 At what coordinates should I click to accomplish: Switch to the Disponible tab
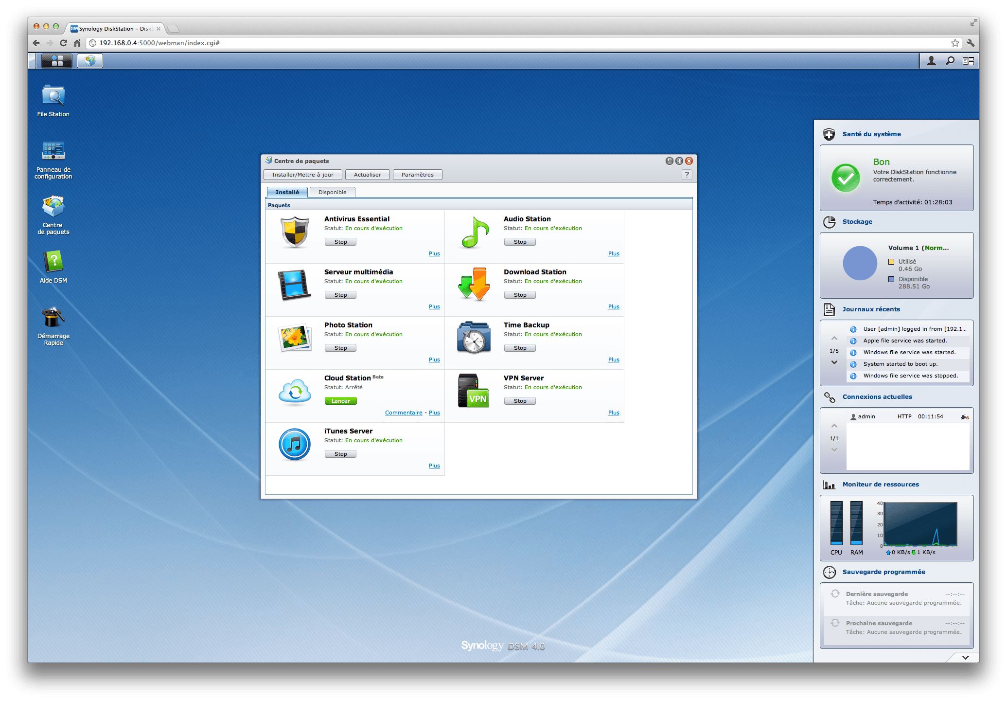click(x=332, y=192)
